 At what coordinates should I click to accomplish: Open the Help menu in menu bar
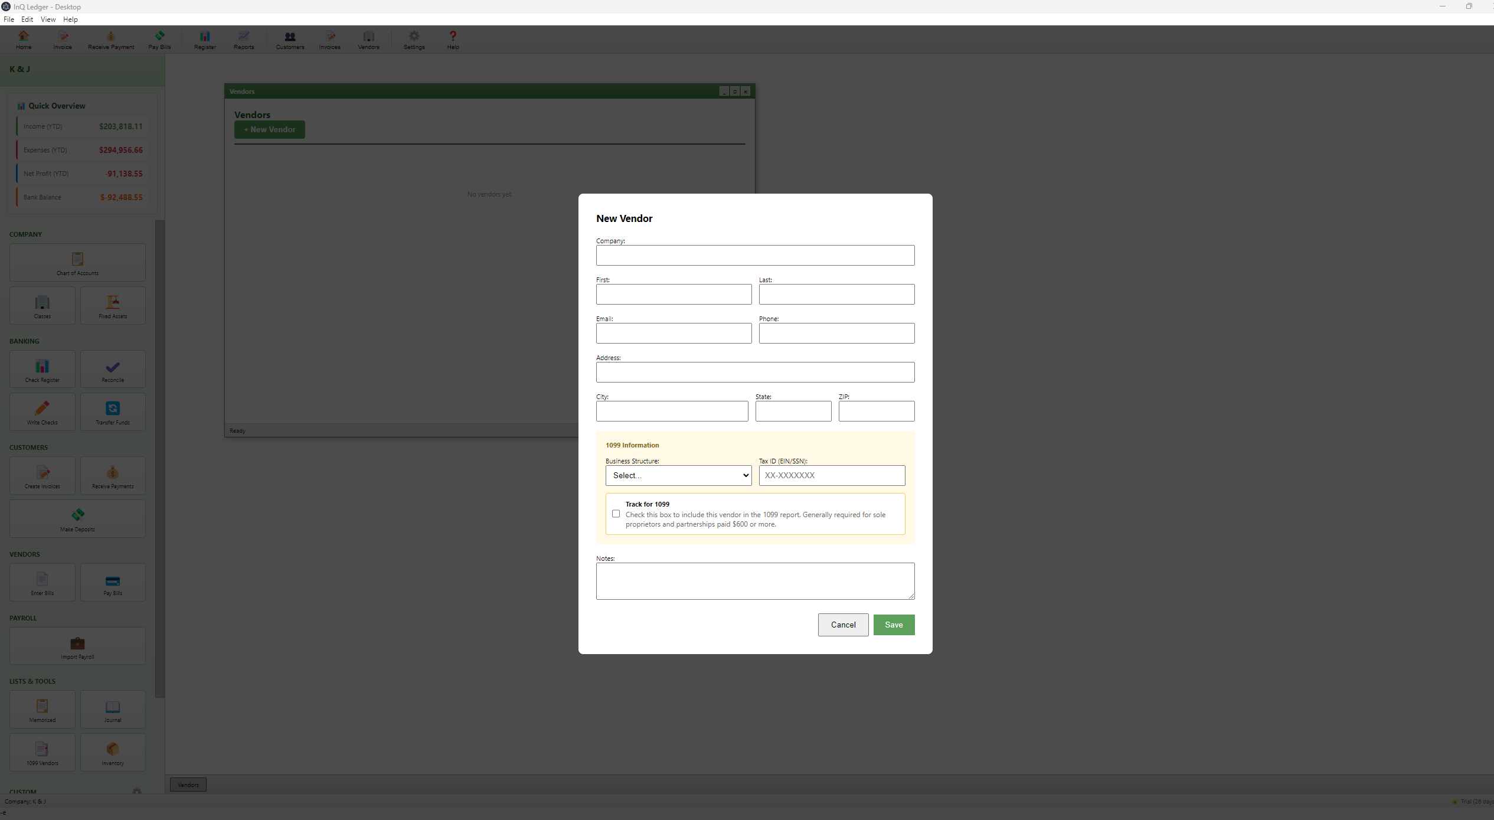click(x=70, y=19)
